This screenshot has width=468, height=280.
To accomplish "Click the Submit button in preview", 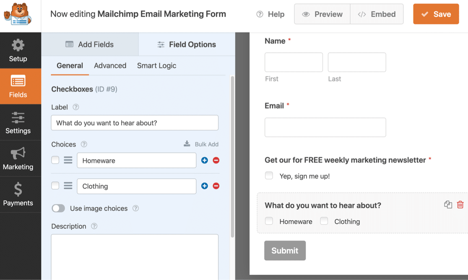I will pyautogui.click(x=285, y=251).
